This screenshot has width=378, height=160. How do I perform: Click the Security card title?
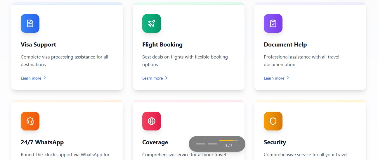pos(275,142)
